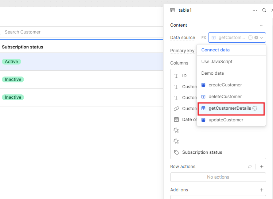Add a row action with plus icon
Image resolution: width=273 pixels, height=199 pixels.
pos(261,167)
